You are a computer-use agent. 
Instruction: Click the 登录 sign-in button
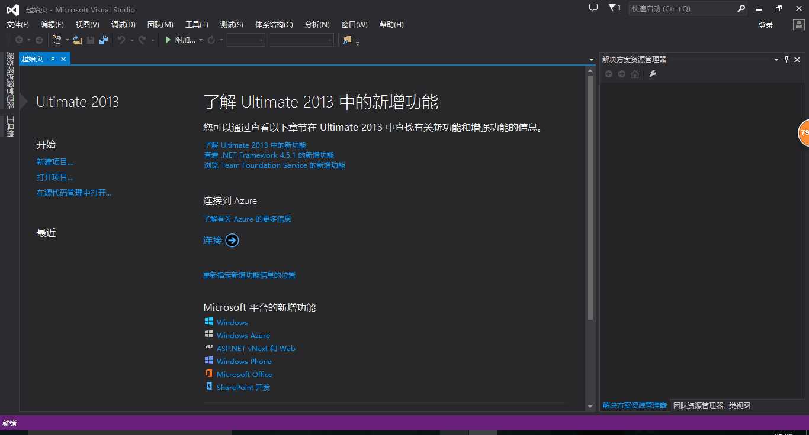[766, 25]
